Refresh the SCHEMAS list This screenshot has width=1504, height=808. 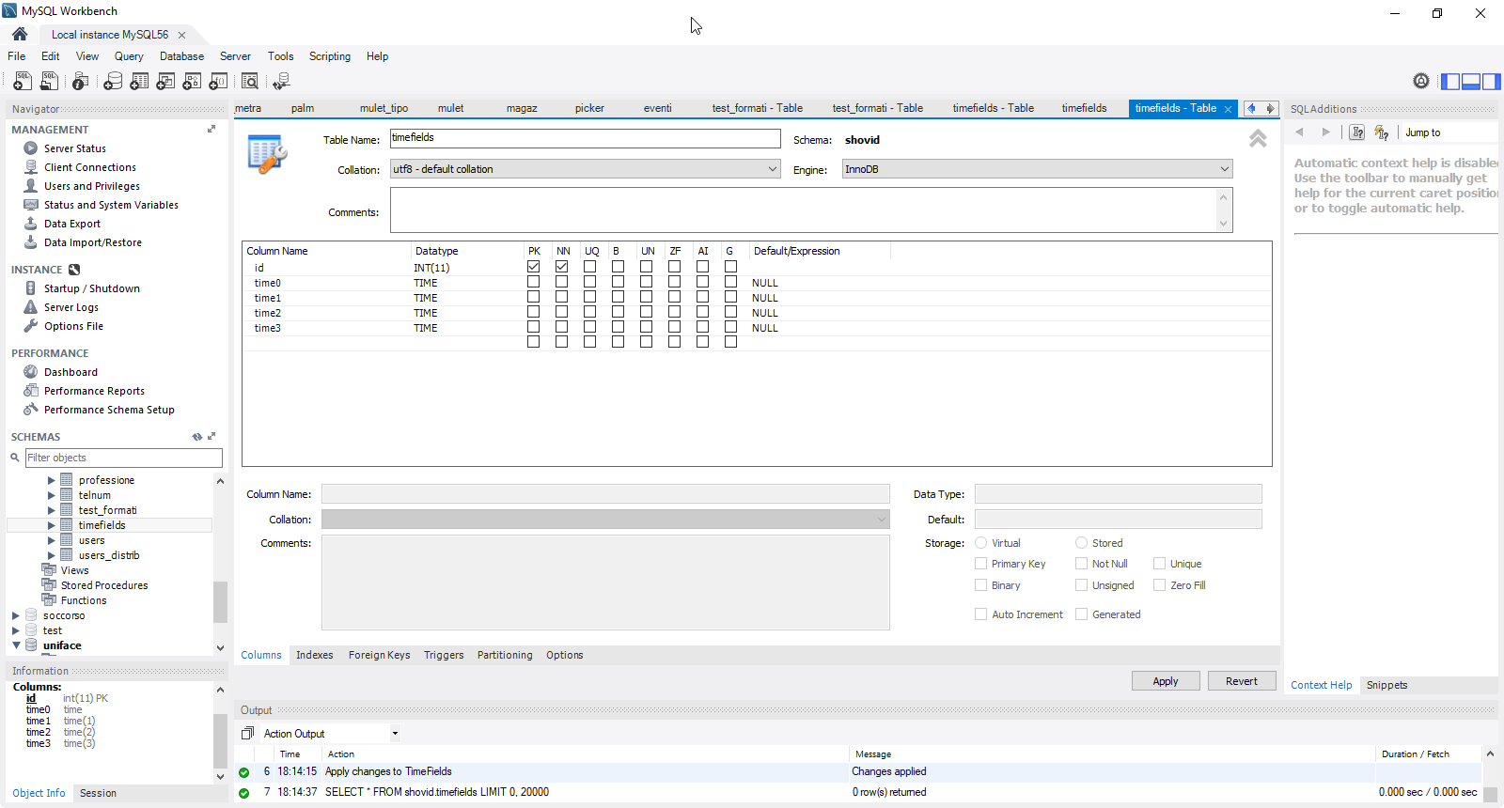click(x=197, y=437)
